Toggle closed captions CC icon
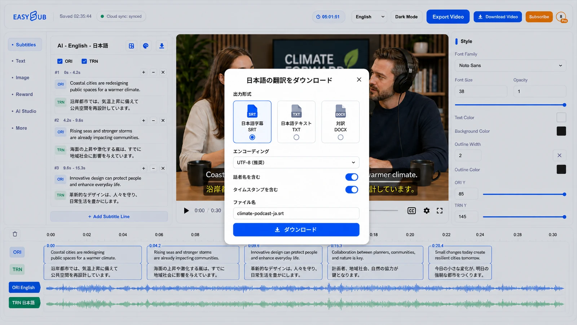 (411, 211)
